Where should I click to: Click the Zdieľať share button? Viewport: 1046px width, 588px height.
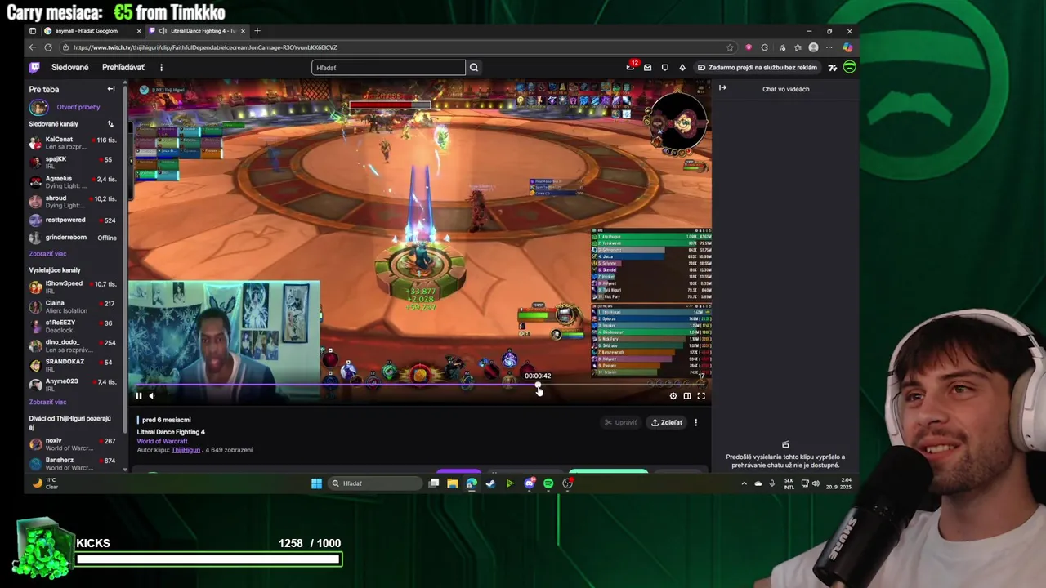(667, 422)
